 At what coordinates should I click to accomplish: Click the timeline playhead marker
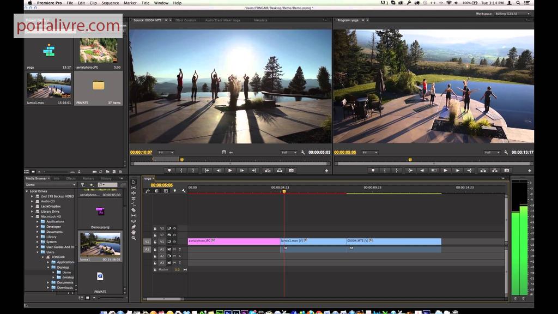tap(284, 192)
